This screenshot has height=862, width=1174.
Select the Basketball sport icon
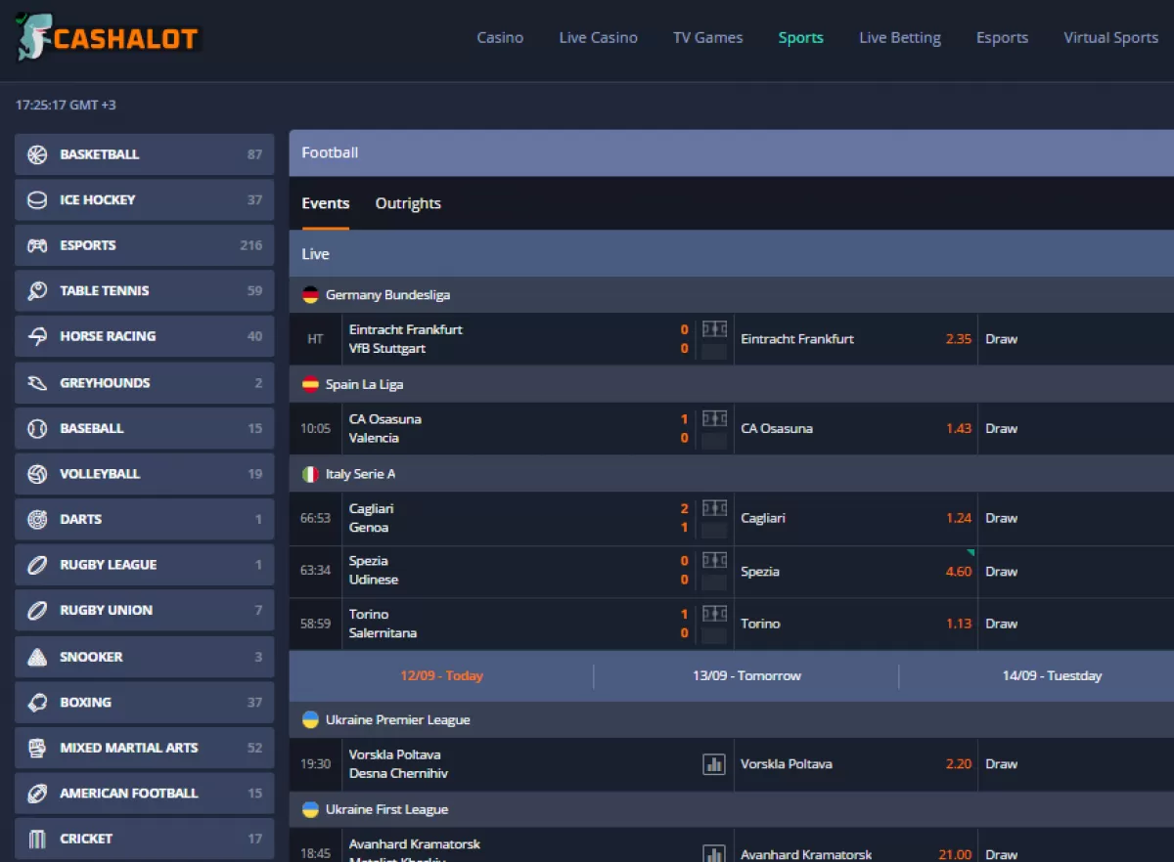[x=37, y=154]
